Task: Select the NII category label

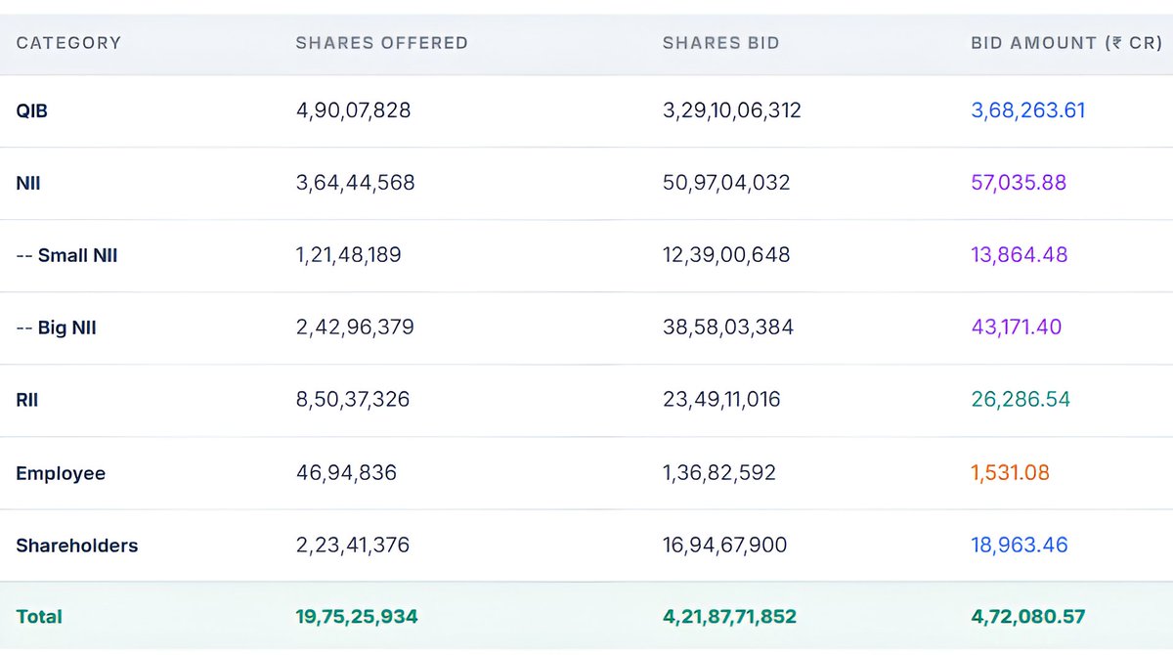Action: tap(28, 183)
